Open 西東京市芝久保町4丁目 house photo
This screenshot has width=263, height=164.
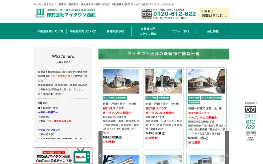click(207, 81)
